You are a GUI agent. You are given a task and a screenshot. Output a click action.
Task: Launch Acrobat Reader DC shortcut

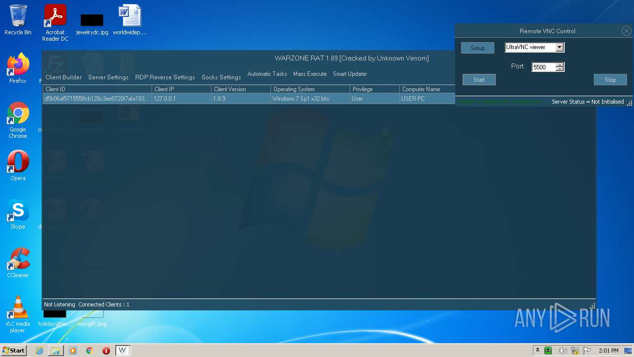(55, 23)
